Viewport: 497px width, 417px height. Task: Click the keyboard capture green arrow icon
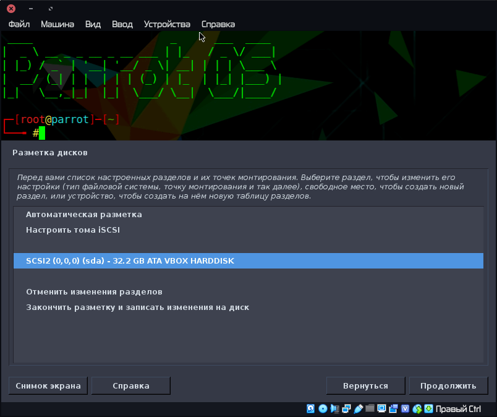pyautogui.click(x=428, y=408)
